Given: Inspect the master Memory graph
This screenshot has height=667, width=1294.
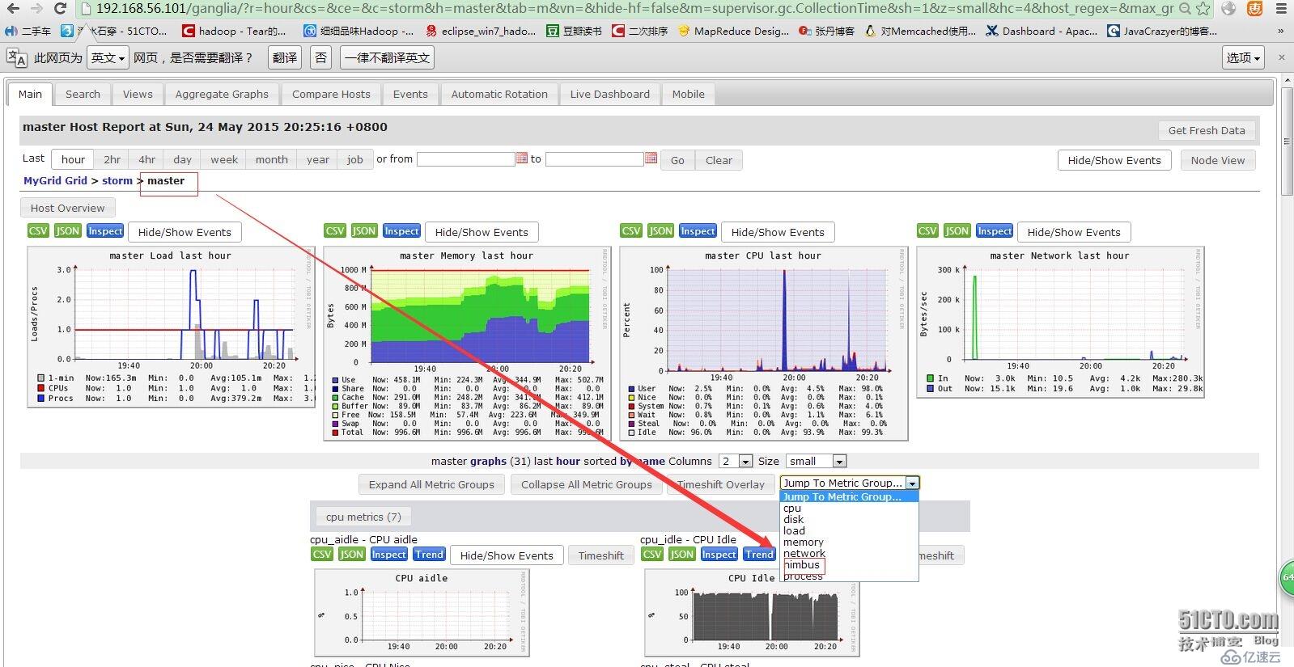Looking at the screenshot, I should pyautogui.click(x=401, y=231).
